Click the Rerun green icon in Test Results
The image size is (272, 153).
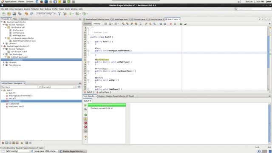click(85, 105)
